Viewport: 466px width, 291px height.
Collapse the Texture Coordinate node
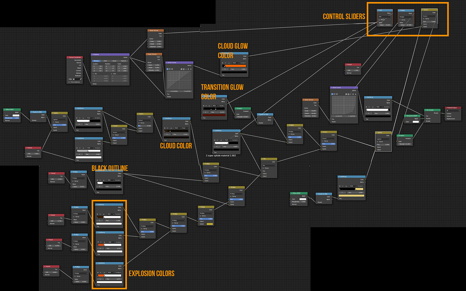pyautogui.click(x=68, y=57)
